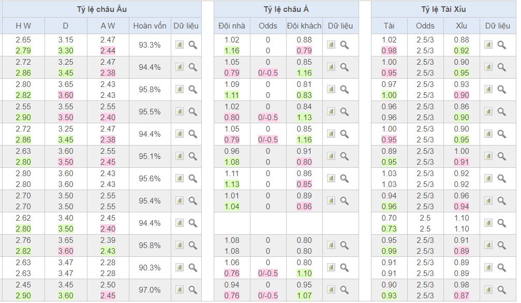Click magnifier in Asian row with away odds 0.95

[344, 290]
